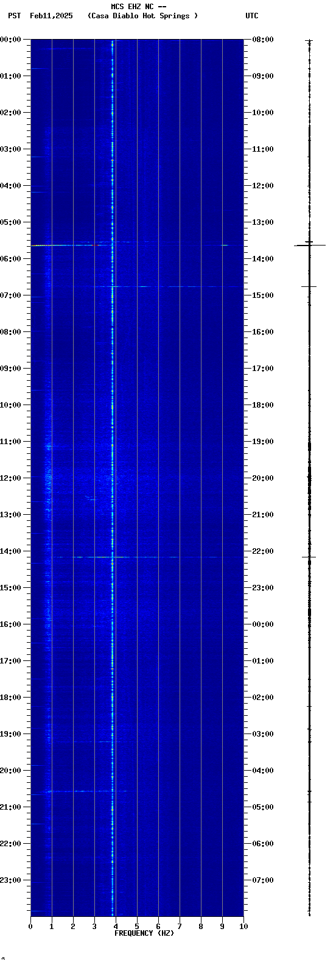336x965 pixels.
Task: Click the largest spike on the seismogram trace
Action: pyautogui.click(x=310, y=245)
